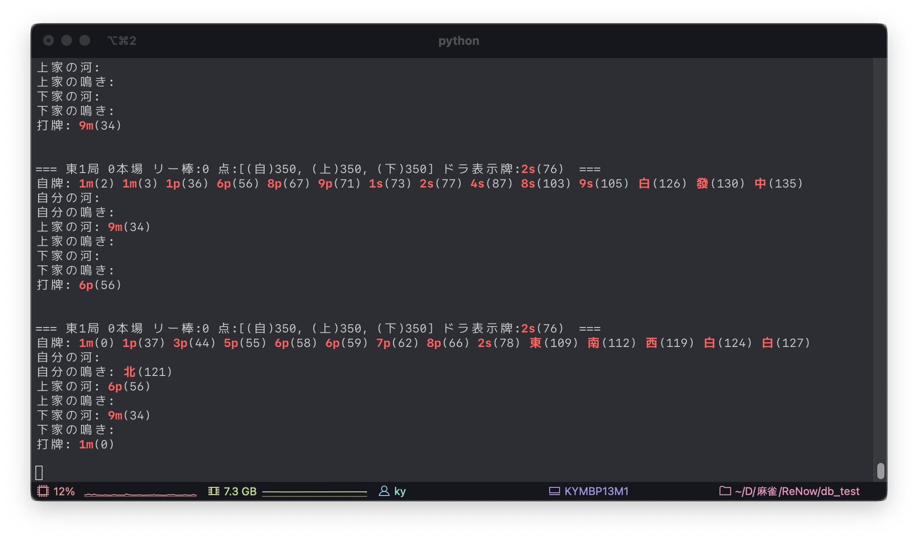This screenshot has width=918, height=539.
Task: Click the KYMBP13M1 hostname text
Action: pos(596,491)
